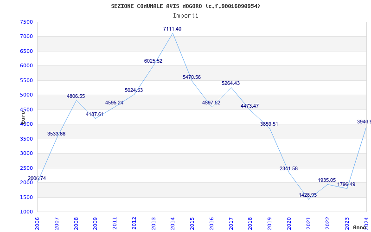371x232 pixels.
Task: Click the 6500 y-axis tick label
Action: pyautogui.click(x=26, y=51)
